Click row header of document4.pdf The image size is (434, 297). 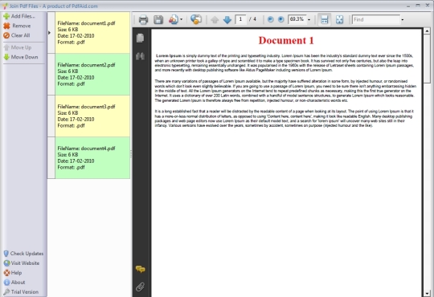51,158
